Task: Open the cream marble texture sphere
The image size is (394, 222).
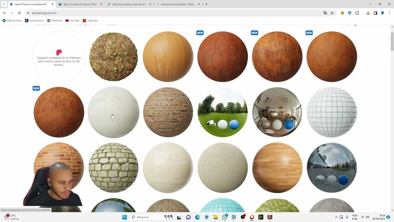Action: click(x=168, y=168)
